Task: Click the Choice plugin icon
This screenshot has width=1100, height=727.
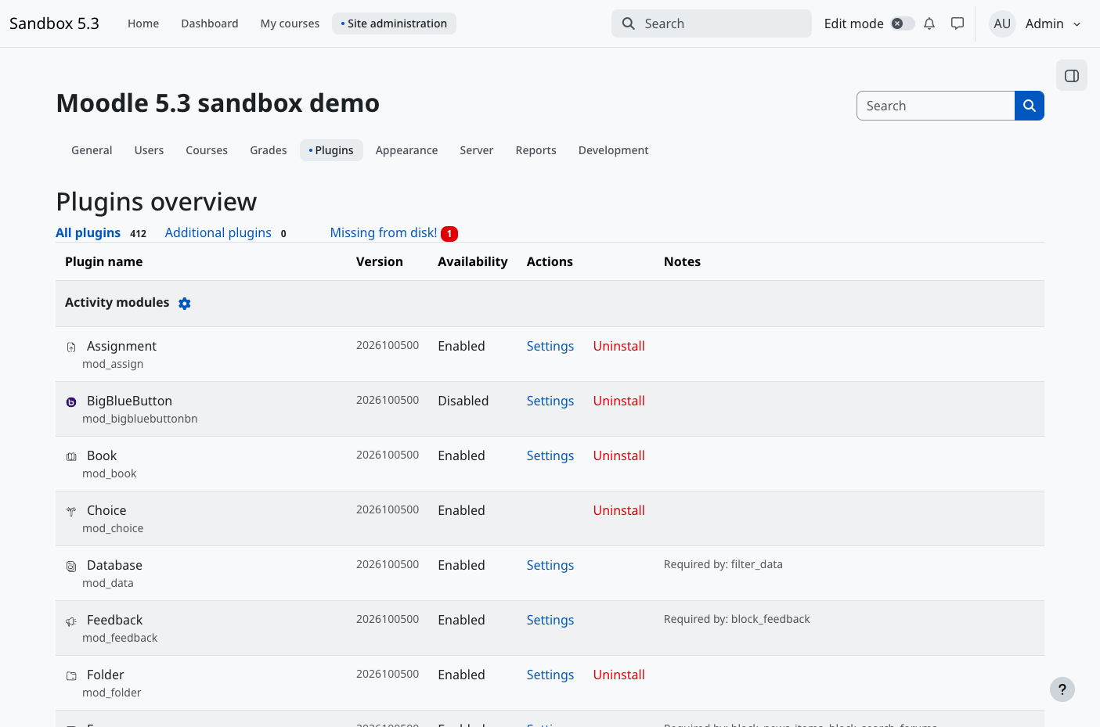Action: [71, 511]
